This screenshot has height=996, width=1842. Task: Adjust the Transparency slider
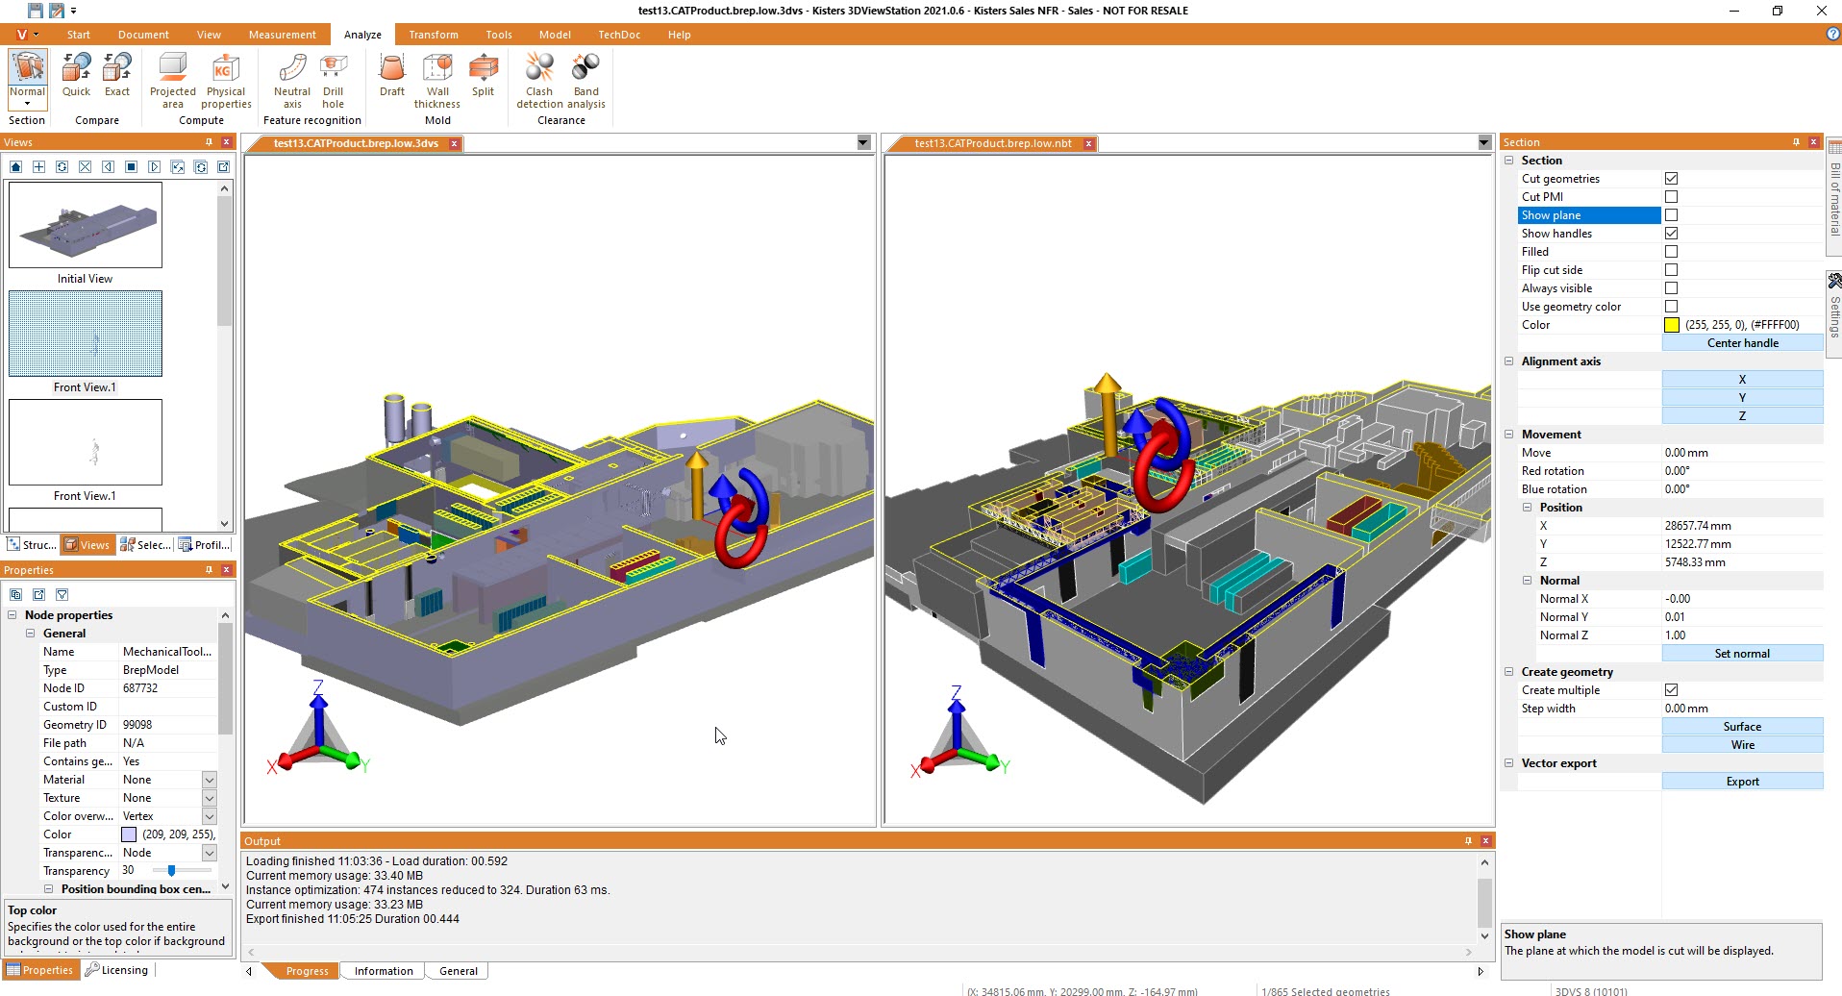[171, 871]
